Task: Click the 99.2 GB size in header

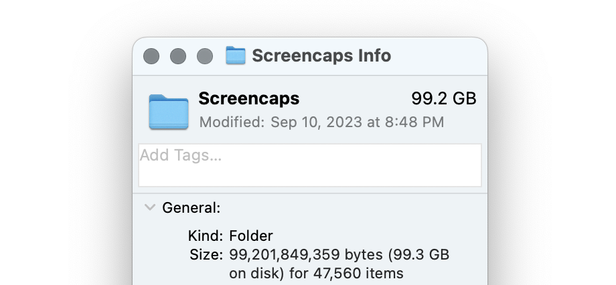Action: [443, 99]
